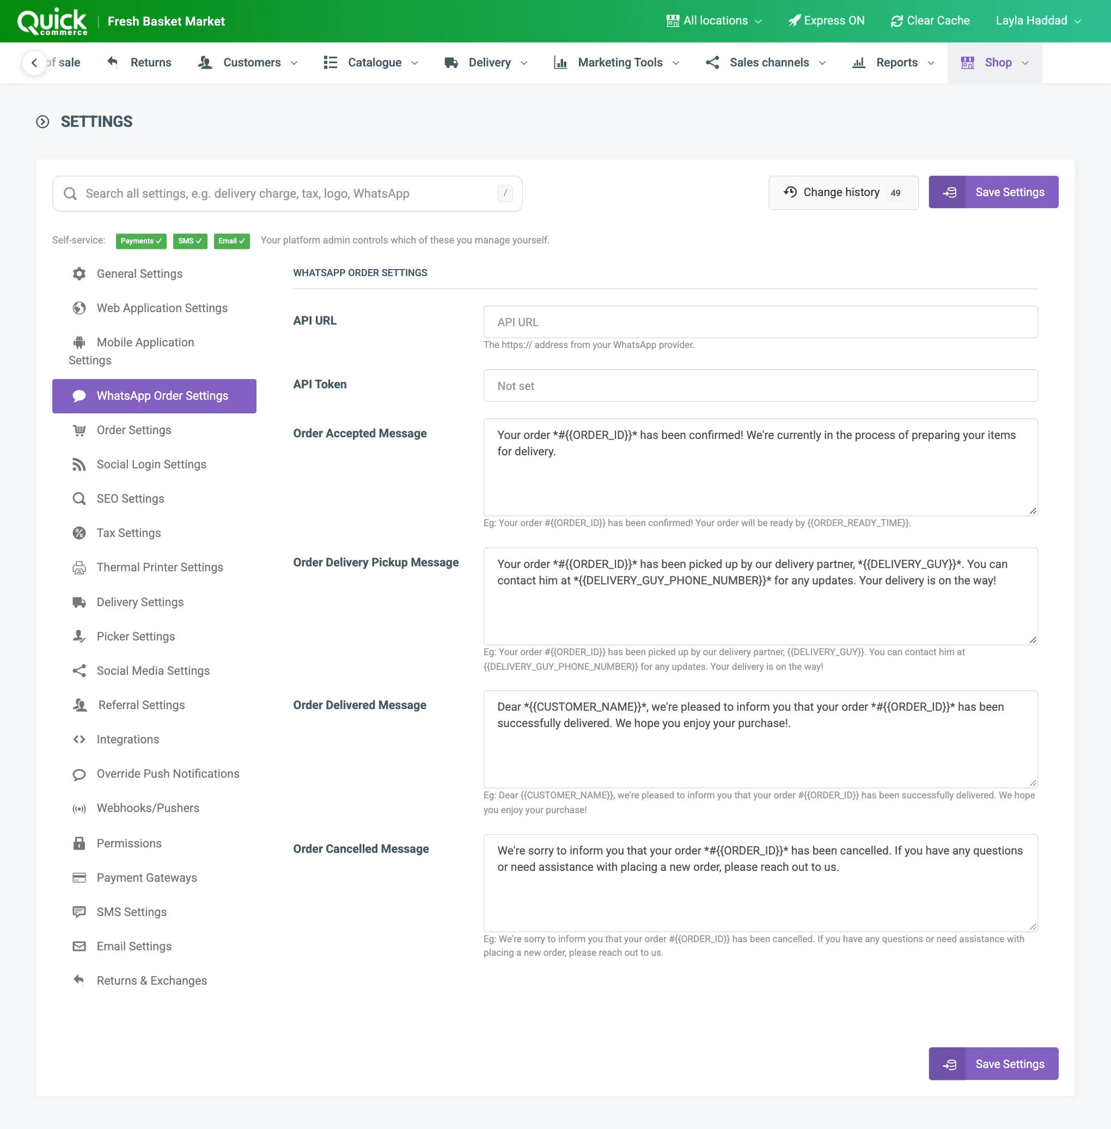The height and width of the screenshot is (1129, 1111).
Task: Click the bottom Save Settings button
Action: [x=993, y=1064]
